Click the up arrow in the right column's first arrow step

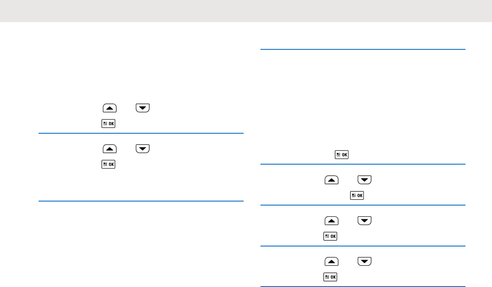(x=332, y=180)
